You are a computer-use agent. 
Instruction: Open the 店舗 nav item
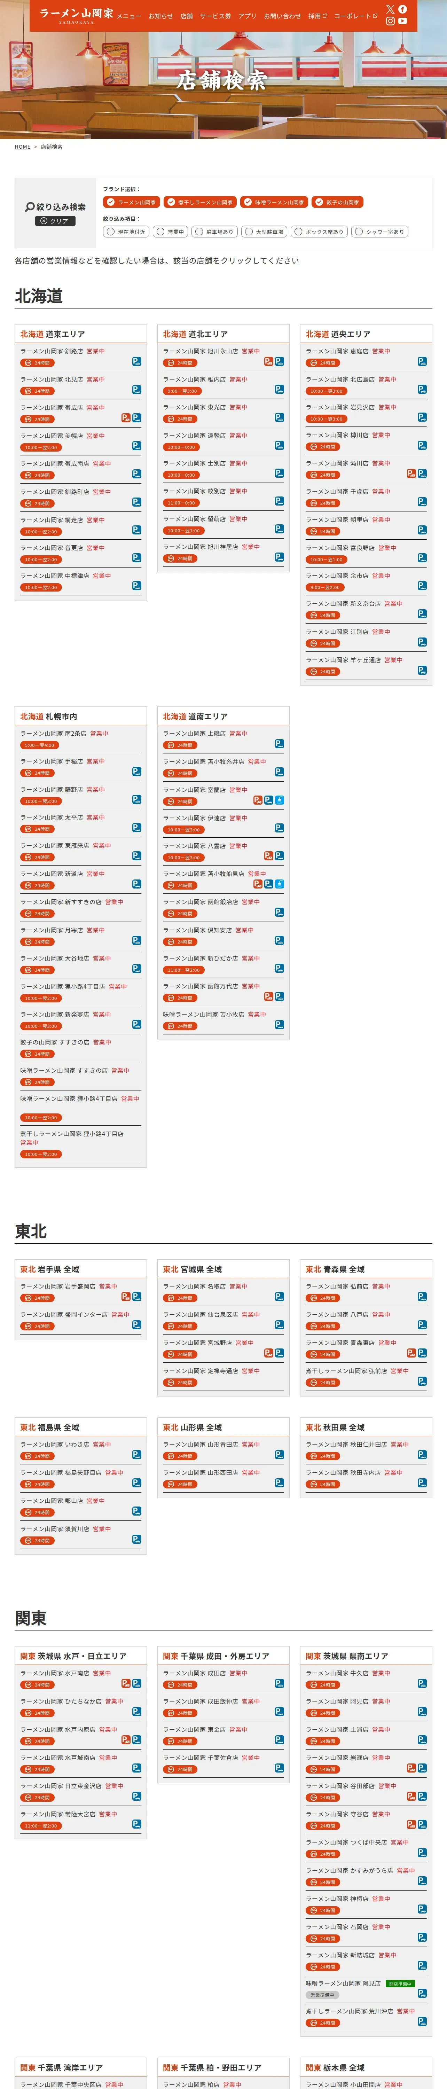point(187,16)
